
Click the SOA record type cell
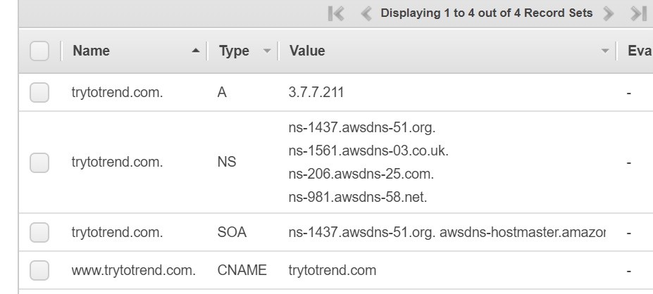(232, 232)
